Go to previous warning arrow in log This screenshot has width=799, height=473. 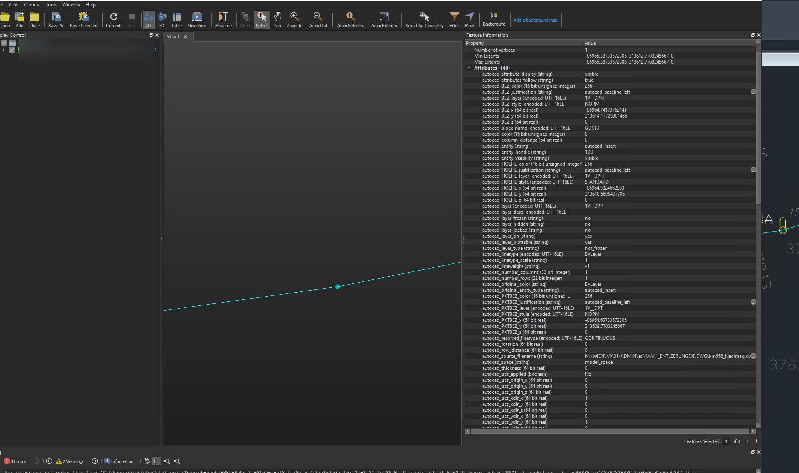click(49, 461)
